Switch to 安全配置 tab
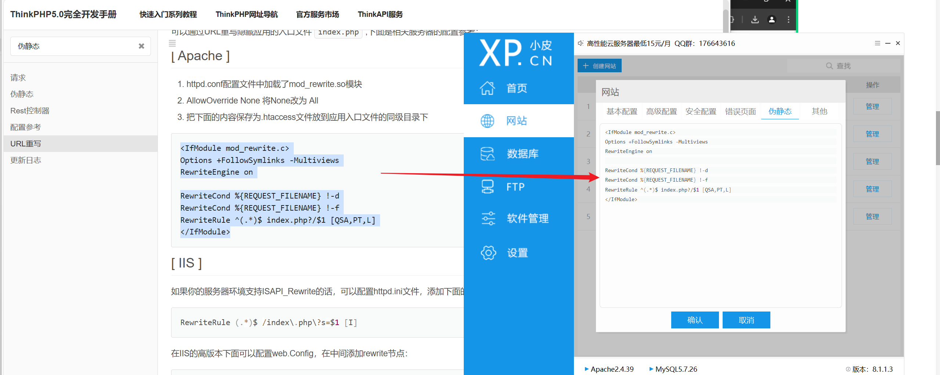The height and width of the screenshot is (375, 940). (701, 112)
